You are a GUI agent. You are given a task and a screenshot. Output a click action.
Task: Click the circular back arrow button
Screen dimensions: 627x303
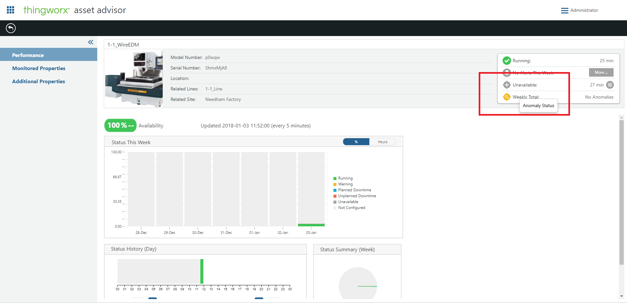point(11,28)
